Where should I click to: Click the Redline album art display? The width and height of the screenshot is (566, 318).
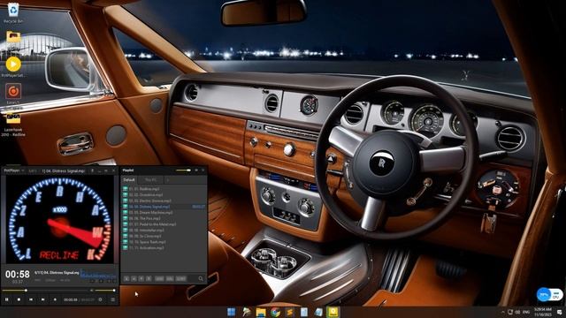[59, 219]
